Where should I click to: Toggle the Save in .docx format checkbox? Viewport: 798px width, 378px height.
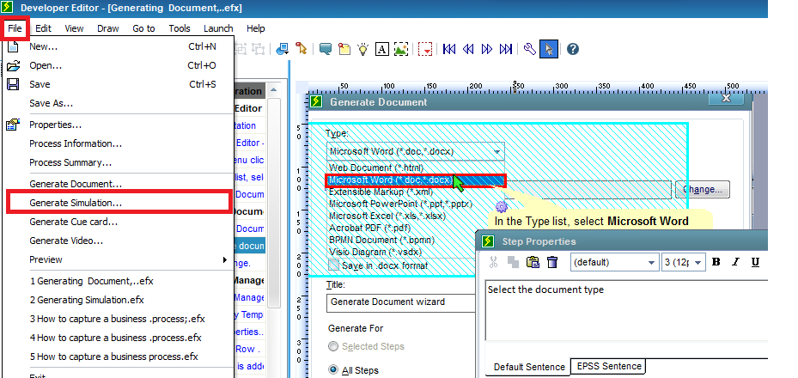(334, 265)
